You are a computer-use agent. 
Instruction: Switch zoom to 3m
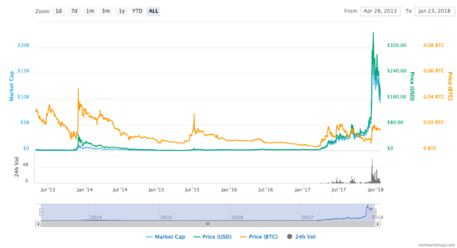[106, 11]
